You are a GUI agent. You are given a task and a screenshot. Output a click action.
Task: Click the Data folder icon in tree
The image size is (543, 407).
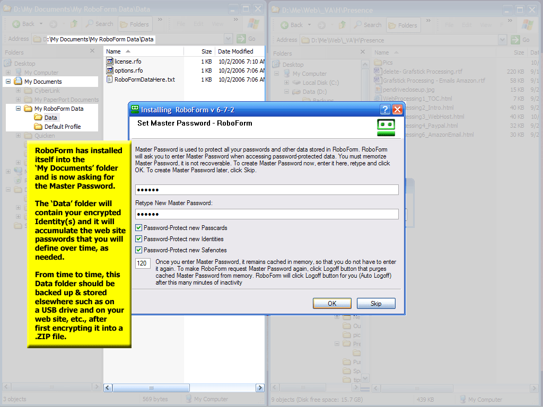tap(38, 118)
